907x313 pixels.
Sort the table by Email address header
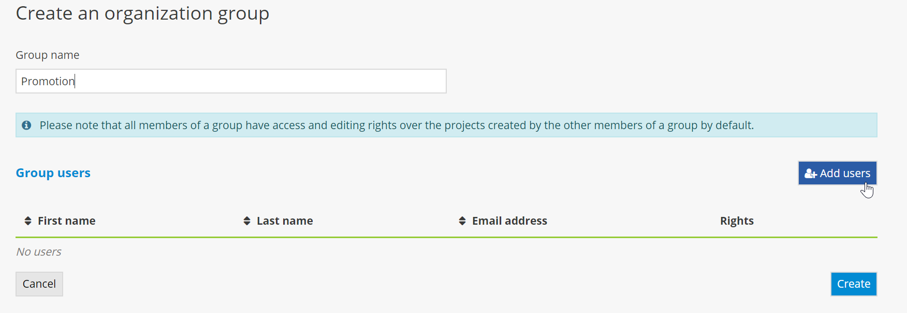[509, 221]
